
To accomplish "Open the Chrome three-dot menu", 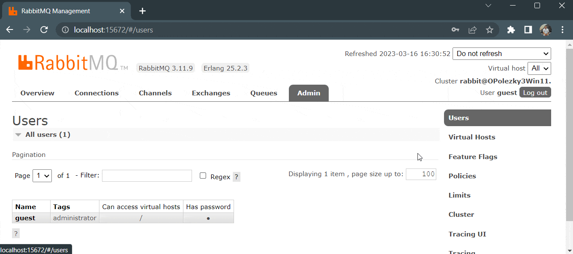I will click(563, 30).
